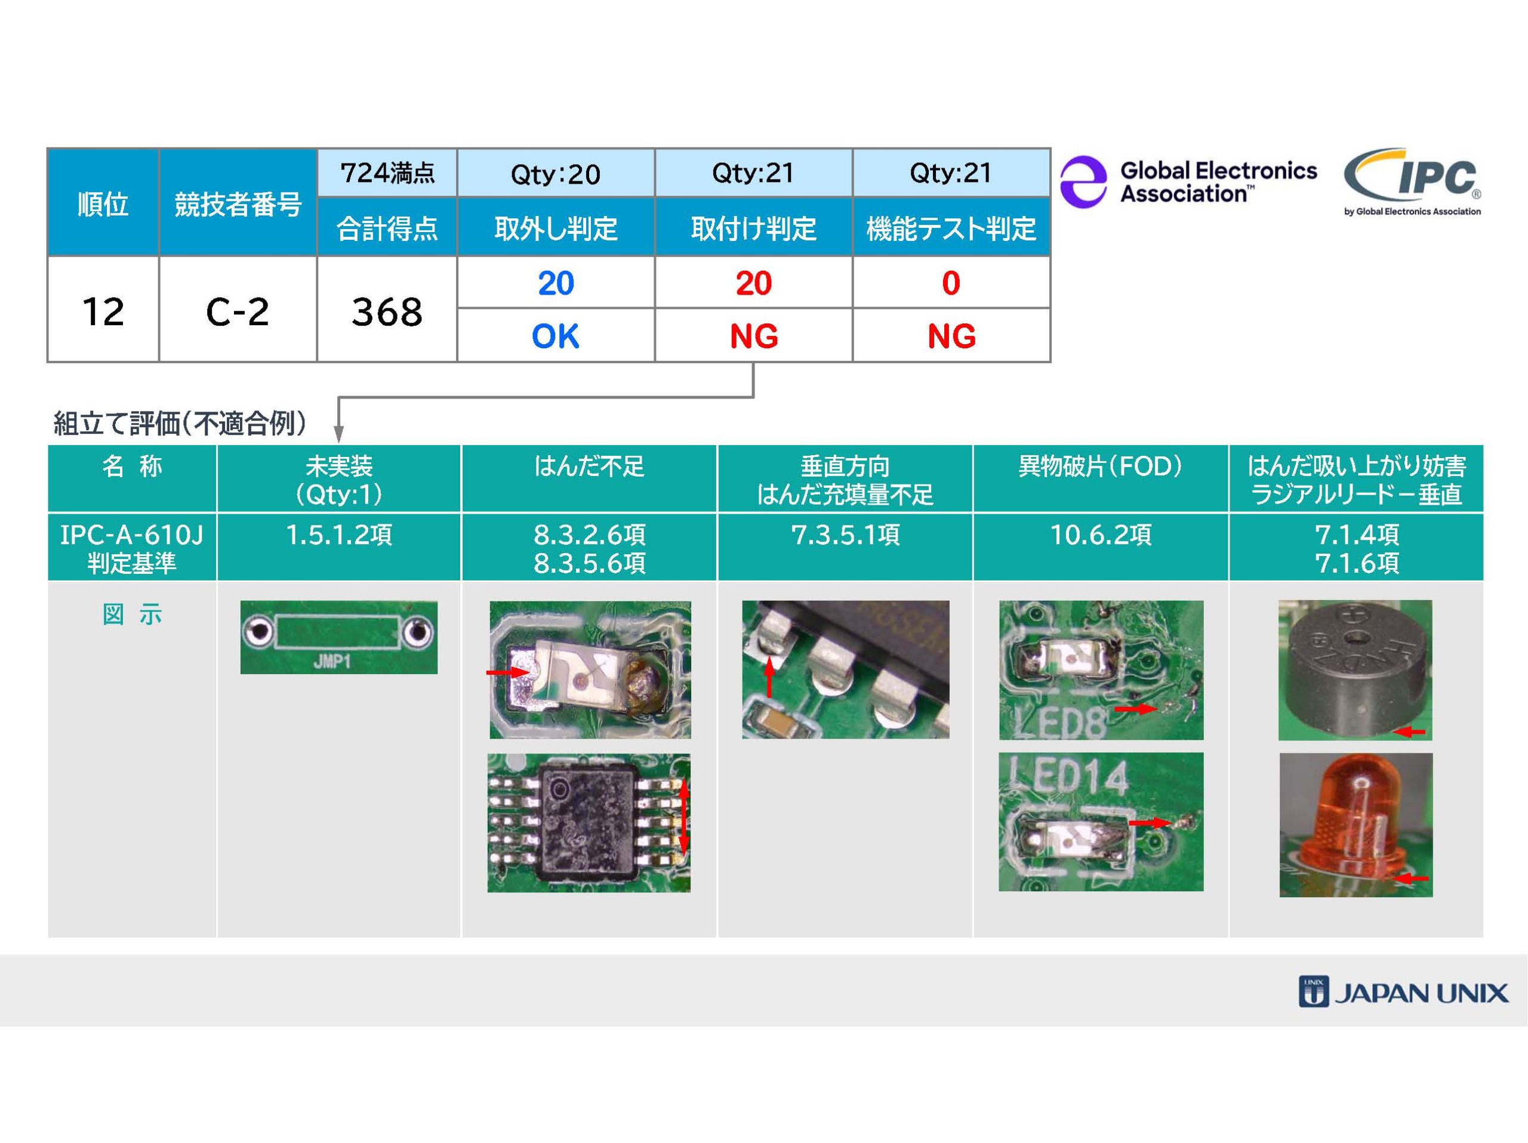Click the 未実装 (Qty:1) column header
The image size is (1528, 1143).
[x=338, y=480]
